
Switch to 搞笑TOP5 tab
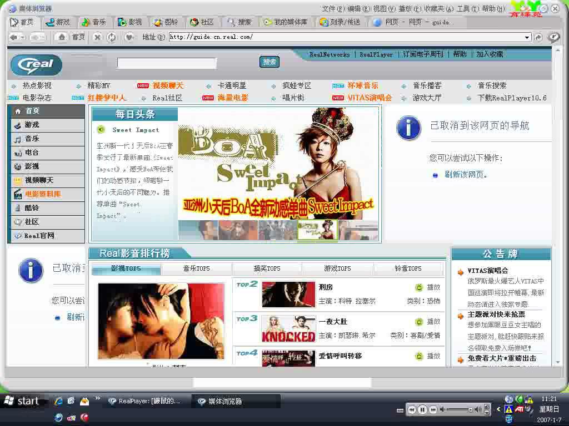coord(267,268)
